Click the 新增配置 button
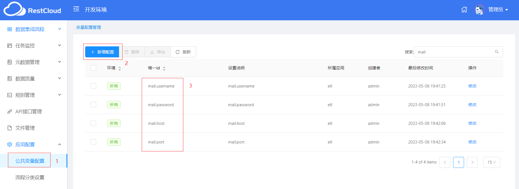The height and width of the screenshot is (189, 519). click(102, 52)
